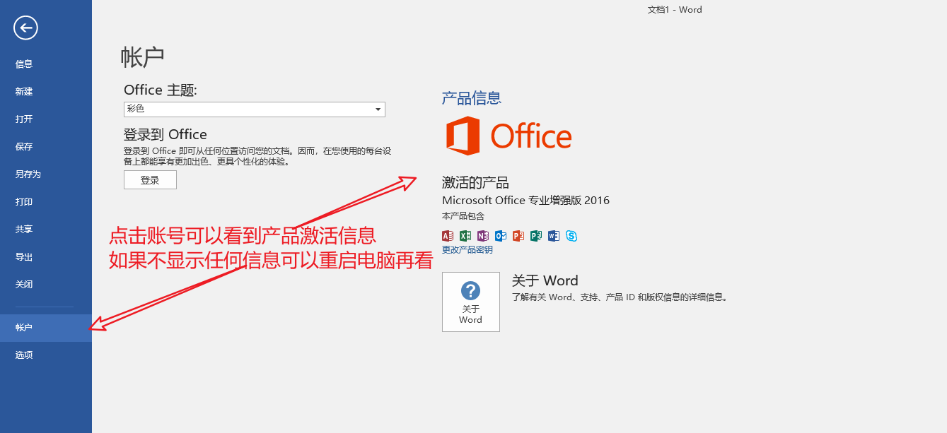This screenshot has height=433, width=947.
Task: Open 选项 in the sidebar
Action: pyautogui.click(x=24, y=355)
